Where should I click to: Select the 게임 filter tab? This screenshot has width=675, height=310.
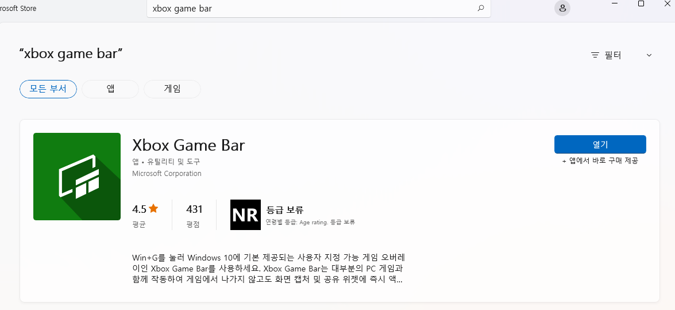tap(172, 89)
